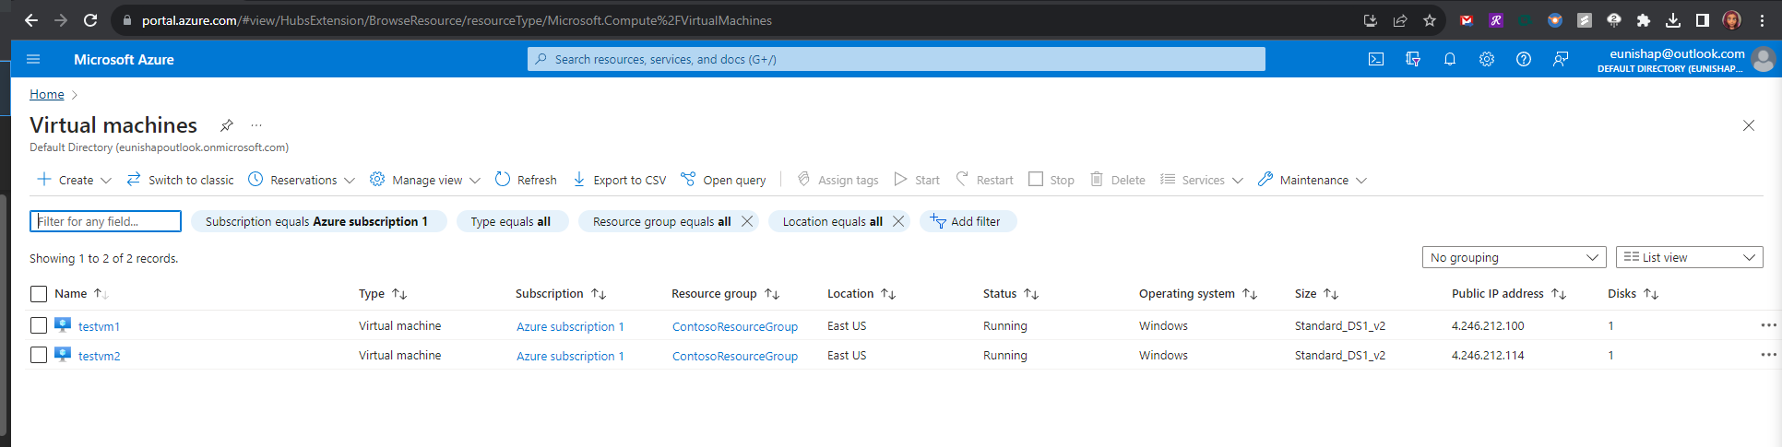
Task: Toggle the select-all checkbox in the header
Action: (x=39, y=294)
